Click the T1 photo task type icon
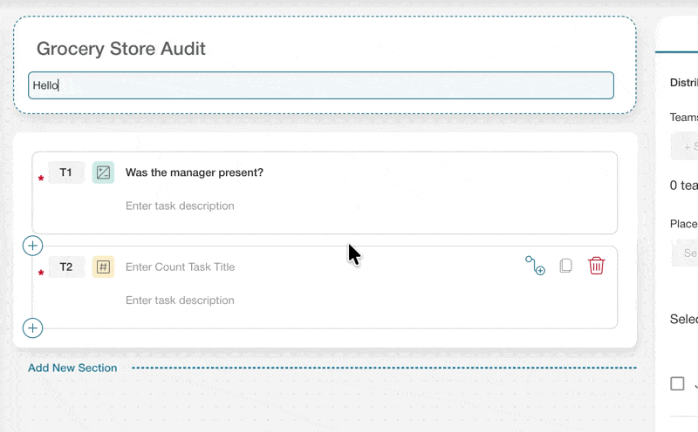The image size is (698, 432). [x=103, y=172]
